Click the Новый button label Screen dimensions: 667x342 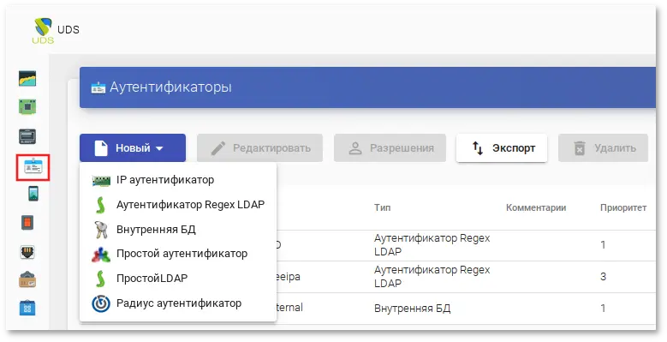pyautogui.click(x=134, y=148)
